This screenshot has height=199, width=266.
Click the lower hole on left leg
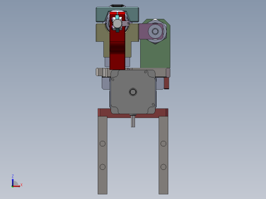tap(102, 167)
